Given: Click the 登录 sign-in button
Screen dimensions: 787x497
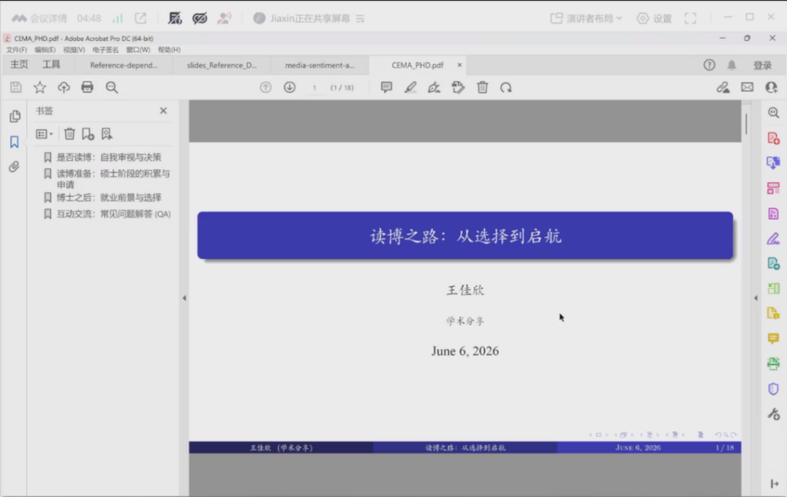Looking at the screenshot, I should [762, 66].
